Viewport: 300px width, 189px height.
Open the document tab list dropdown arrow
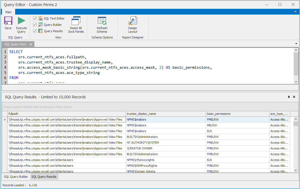(296, 44)
